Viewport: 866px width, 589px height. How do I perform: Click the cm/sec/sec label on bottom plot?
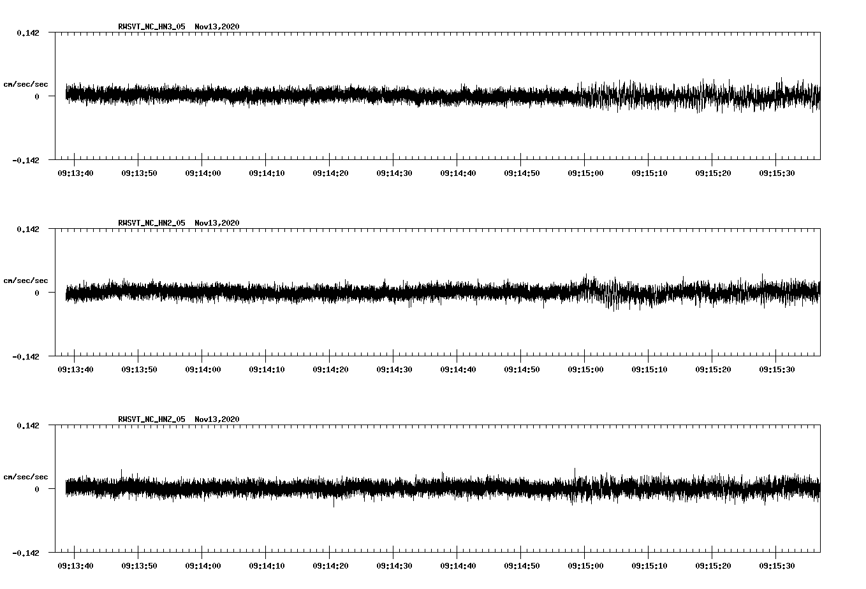coord(26,476)
